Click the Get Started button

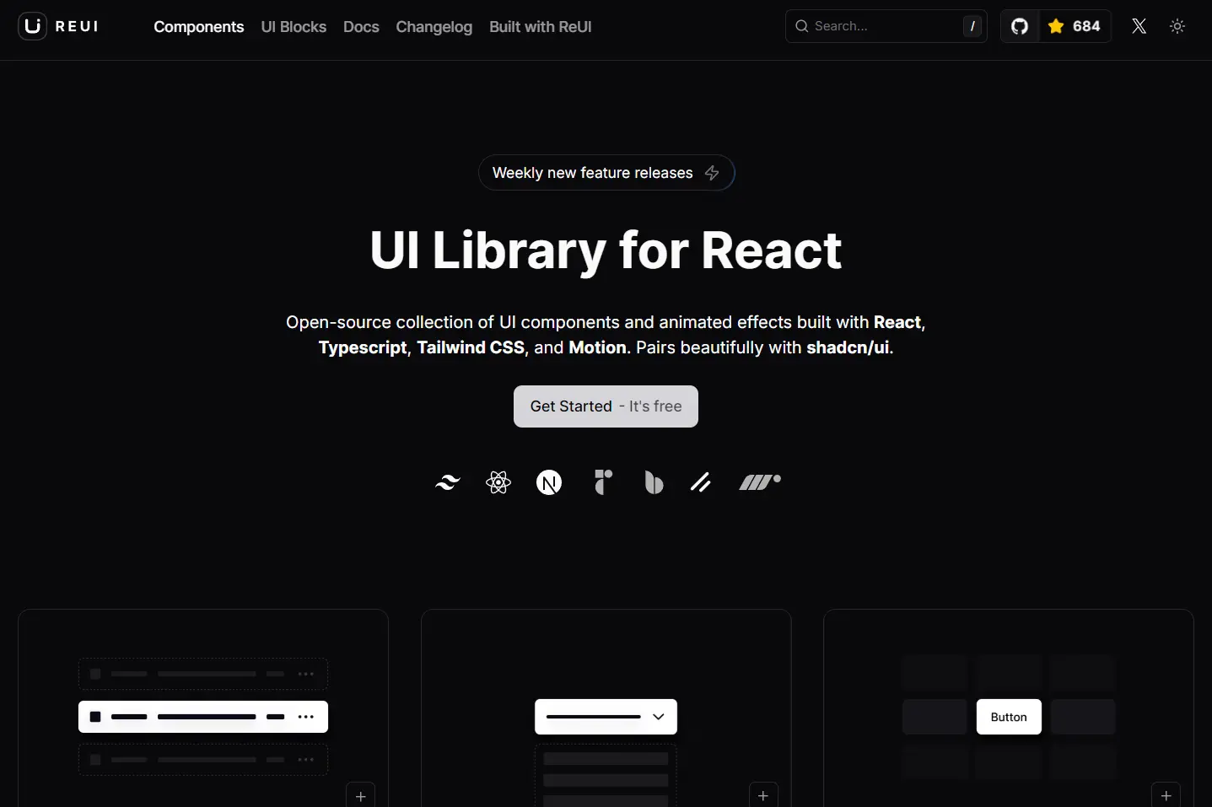tap(606, 406)
